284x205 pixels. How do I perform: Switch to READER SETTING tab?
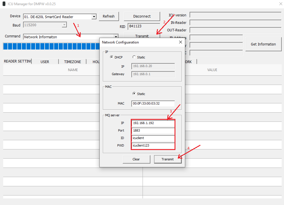(x=17, y=61)
